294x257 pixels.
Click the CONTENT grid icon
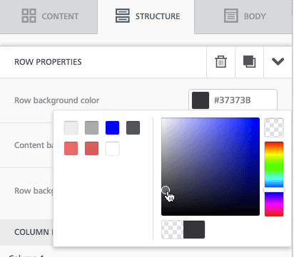[29, 16]
